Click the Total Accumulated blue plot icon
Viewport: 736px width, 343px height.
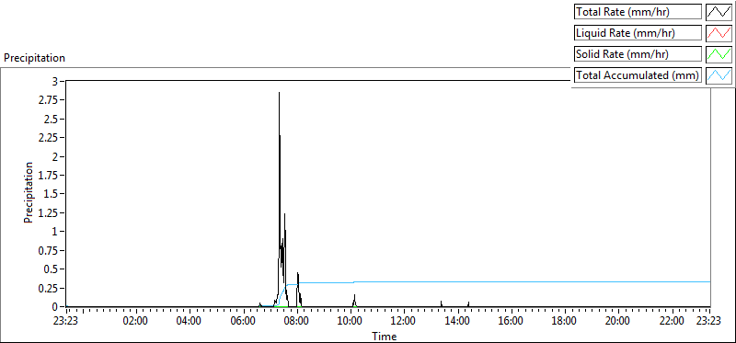719,75
